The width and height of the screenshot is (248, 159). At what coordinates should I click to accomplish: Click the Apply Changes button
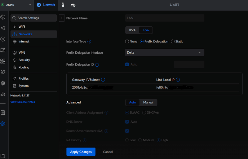tap(81, 152)
